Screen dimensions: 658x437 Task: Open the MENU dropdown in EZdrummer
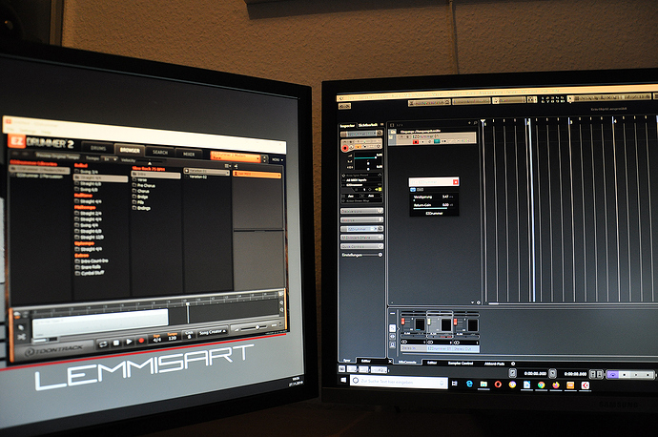click(x=277, y=159)
